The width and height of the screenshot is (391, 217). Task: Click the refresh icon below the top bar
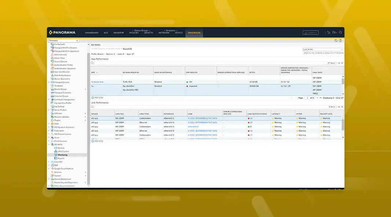tap(336, 41)
